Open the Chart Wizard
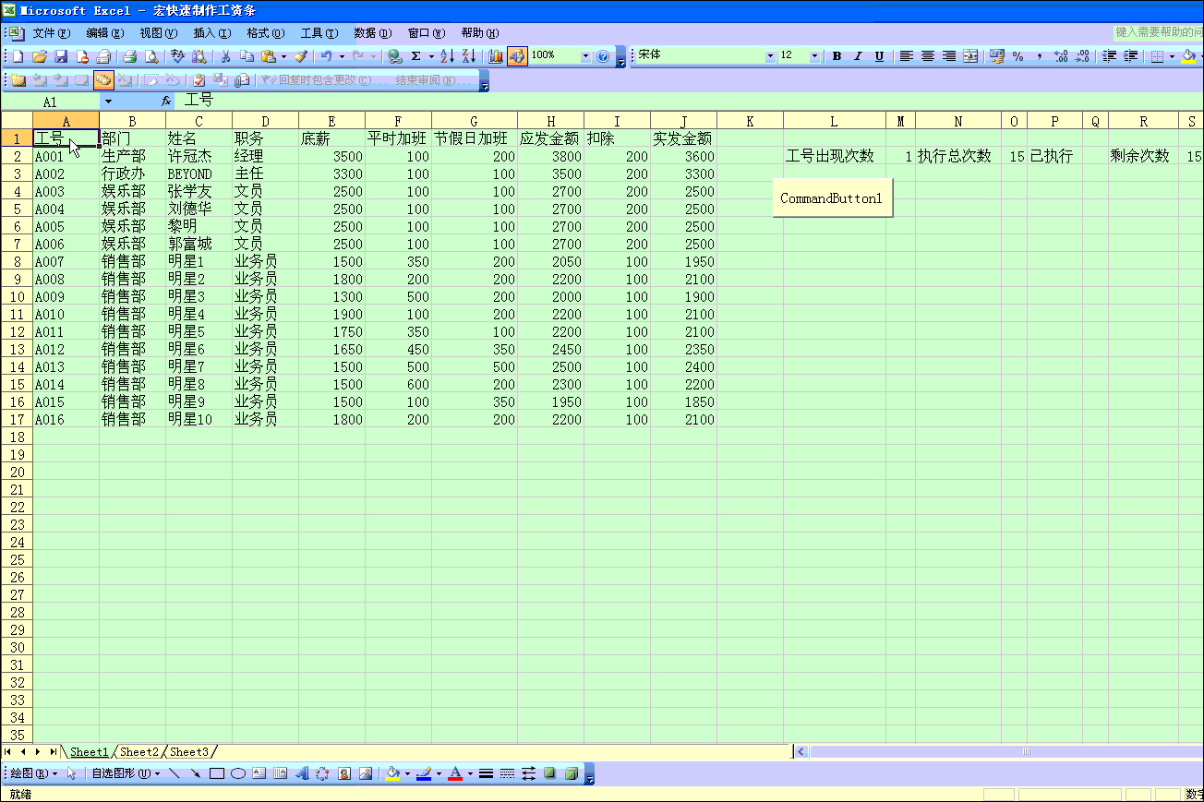This screenshot has height=802, width=1204. coord(496,56)
